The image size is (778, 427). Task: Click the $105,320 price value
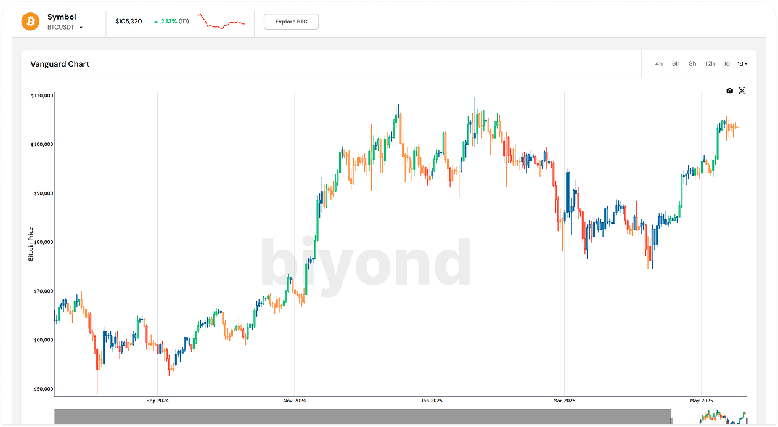point(129,22)
